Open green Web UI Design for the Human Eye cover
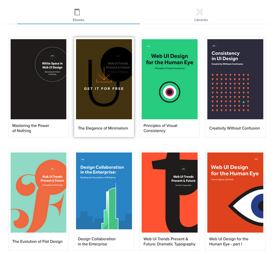276x254 pixels. click(170, 79)
